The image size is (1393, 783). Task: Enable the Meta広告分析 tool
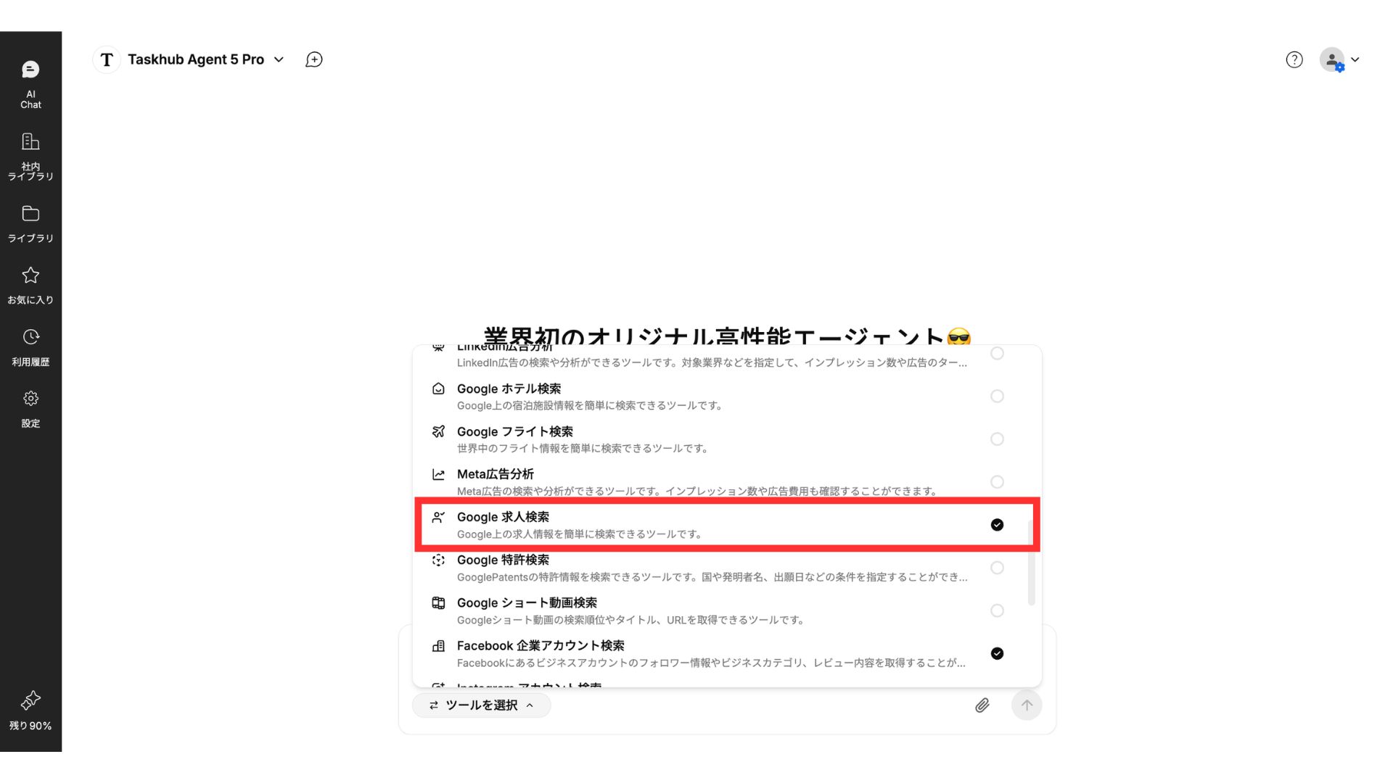pyautogui.click(x=997, y=482)
